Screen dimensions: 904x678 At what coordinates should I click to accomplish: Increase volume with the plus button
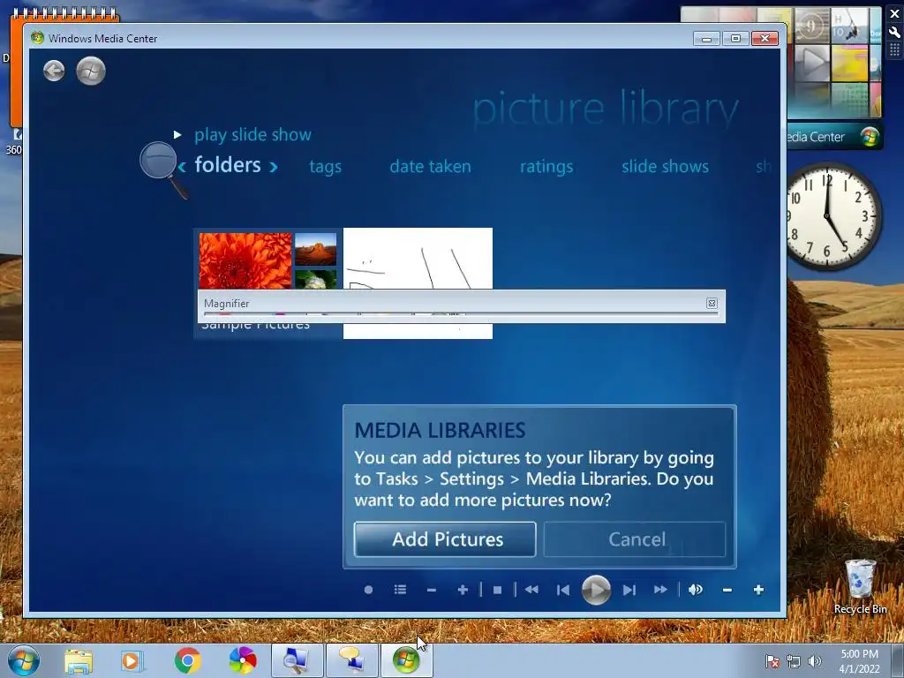pyautogui.click(x=758, y=590)
